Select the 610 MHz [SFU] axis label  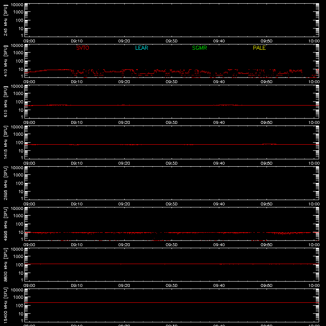point(5,102)
